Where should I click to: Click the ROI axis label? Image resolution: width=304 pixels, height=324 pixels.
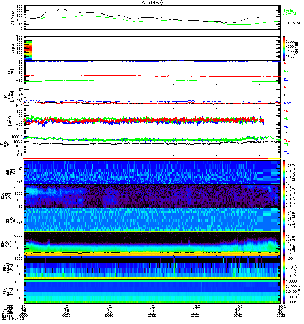[x=17, y=32]
